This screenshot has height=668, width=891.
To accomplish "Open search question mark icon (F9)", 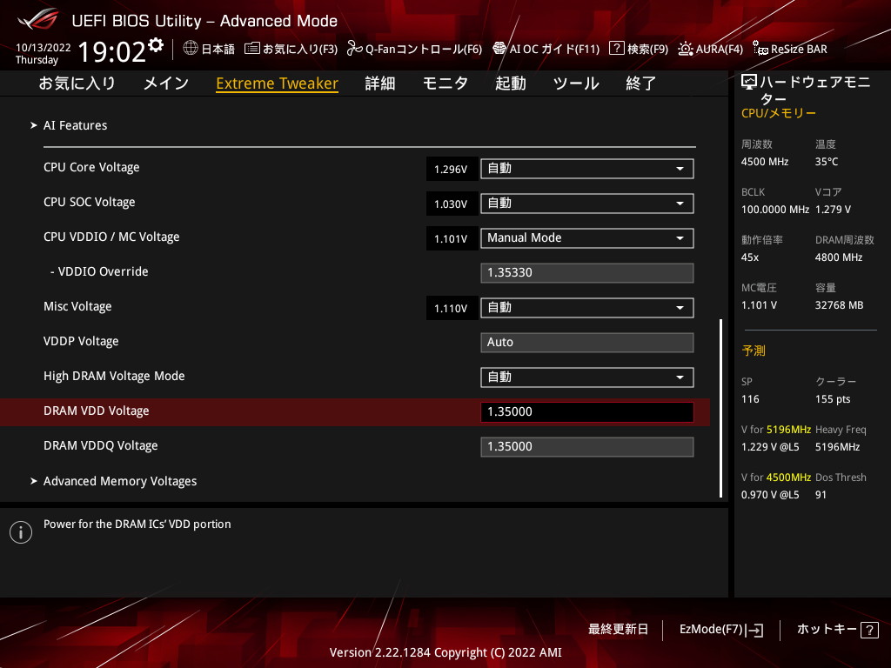I will 617,49.
